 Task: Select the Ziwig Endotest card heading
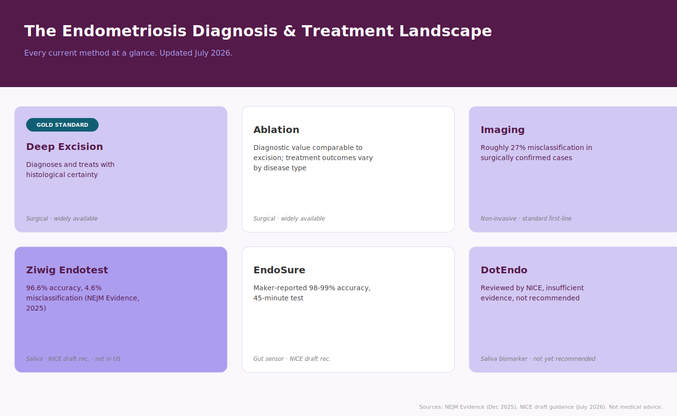pos(67,270)
